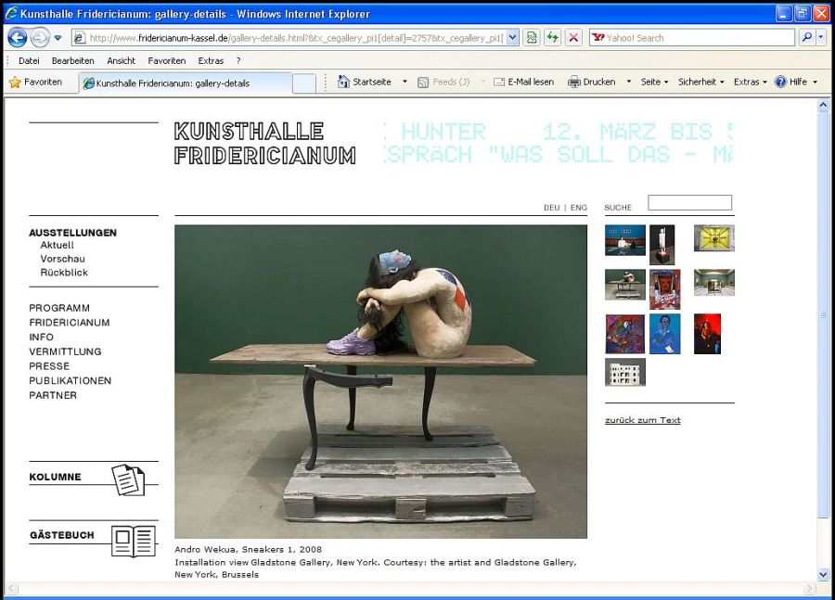Click the Kunsthalle Fridericianum logo
Viewport: 835px width, 600px height.
click(x=264, y=143)
